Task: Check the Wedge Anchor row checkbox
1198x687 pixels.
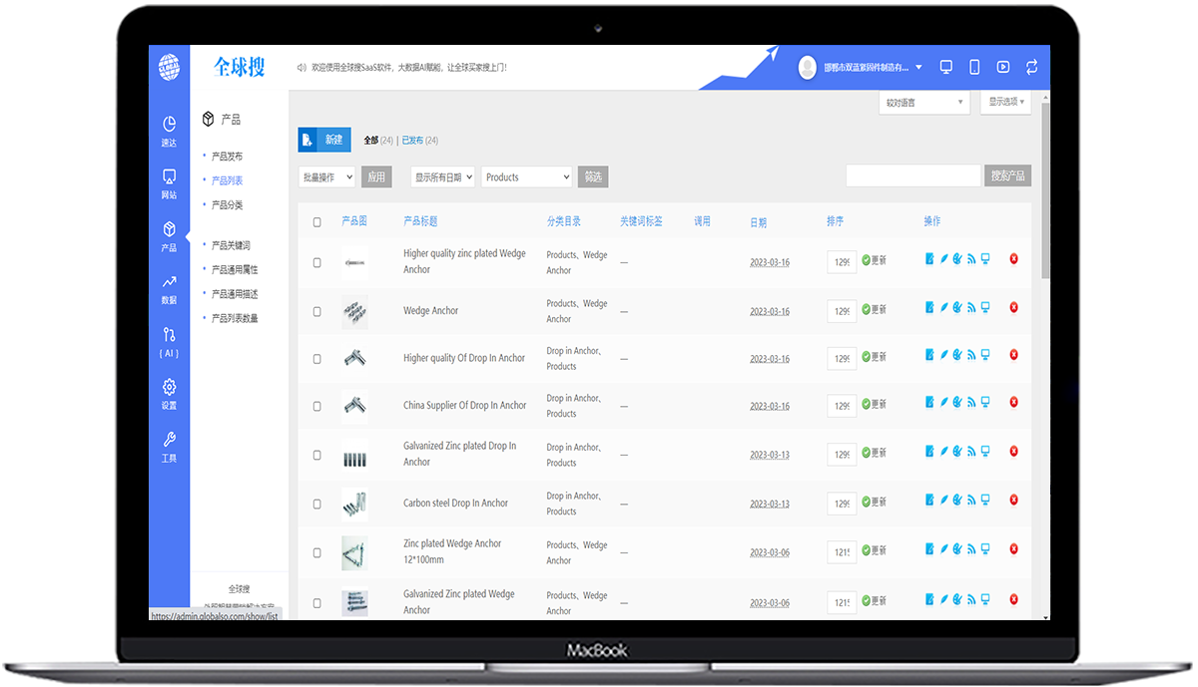Action: [317, 311]
